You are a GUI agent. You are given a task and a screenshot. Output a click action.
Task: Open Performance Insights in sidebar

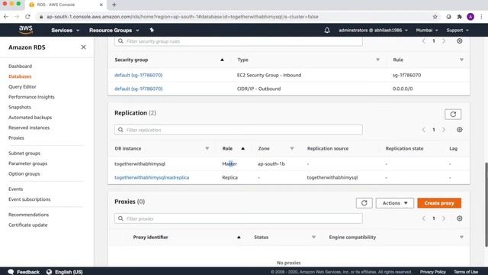pos(31,97)
